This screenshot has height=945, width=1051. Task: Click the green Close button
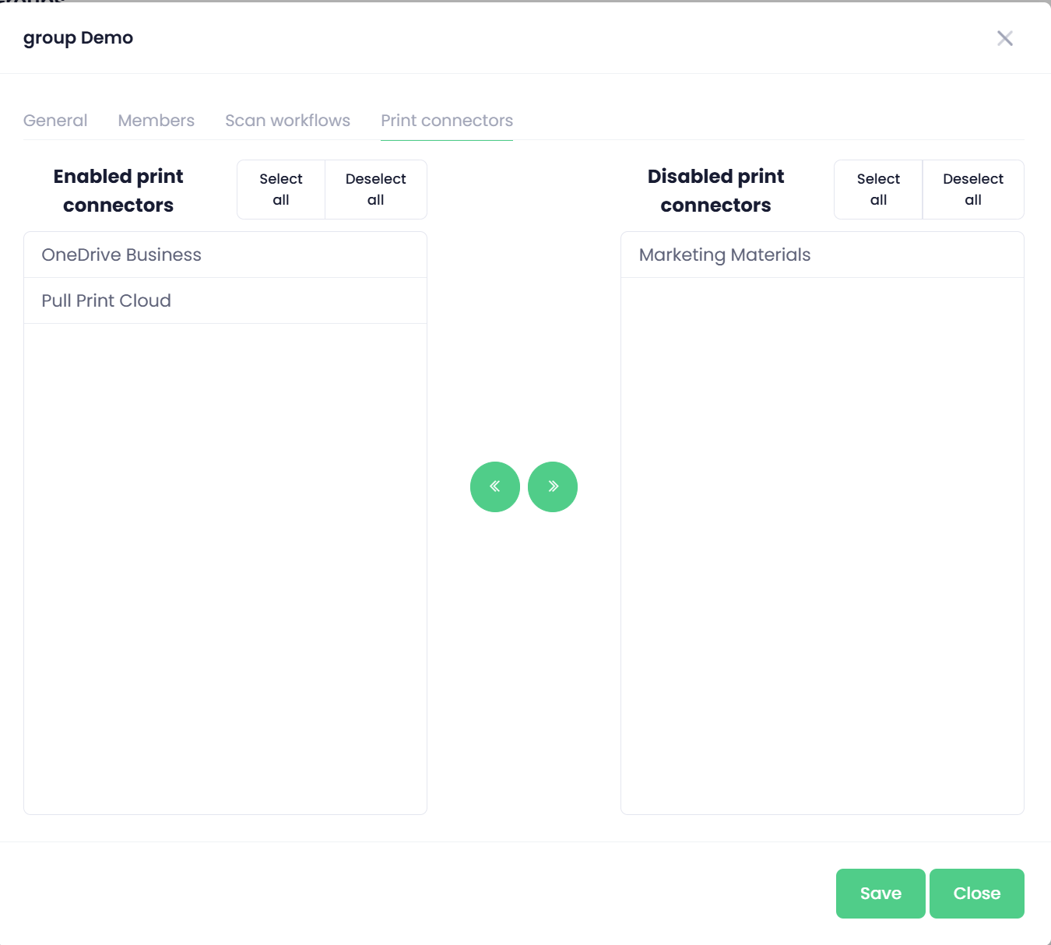pos(976,894)
